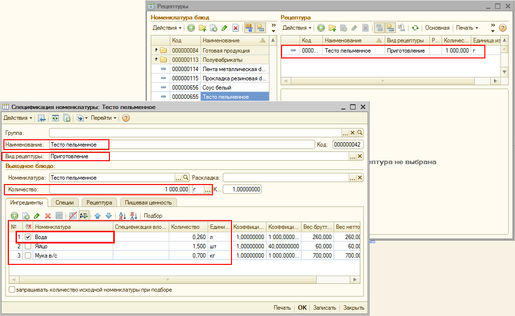This screenshot has height=316, width=515.
Task: Add a new ingredient row with green plus
Action: tap(15, 216)
